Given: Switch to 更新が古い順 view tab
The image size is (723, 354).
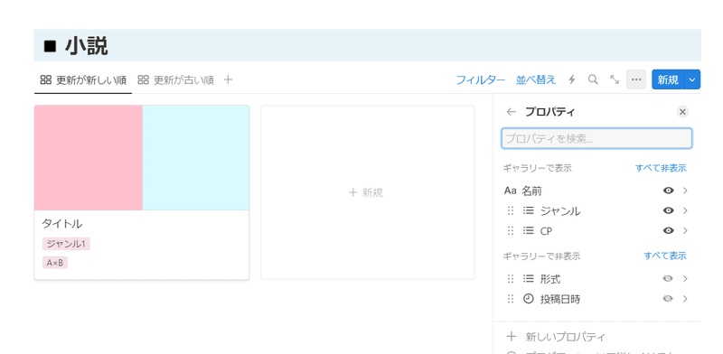Looking at the screenshot, I should (x=175, y=80).
